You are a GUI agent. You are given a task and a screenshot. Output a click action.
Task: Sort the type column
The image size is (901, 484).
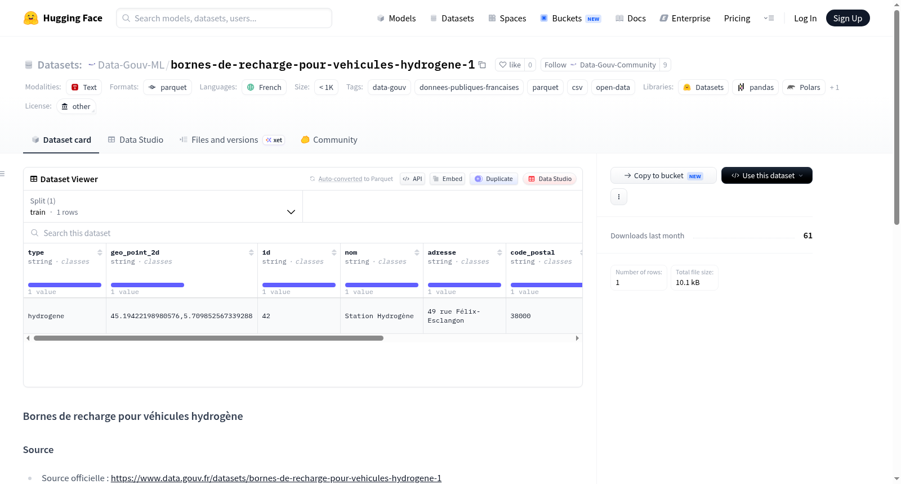pyautogui.click(x=100, y=253)
